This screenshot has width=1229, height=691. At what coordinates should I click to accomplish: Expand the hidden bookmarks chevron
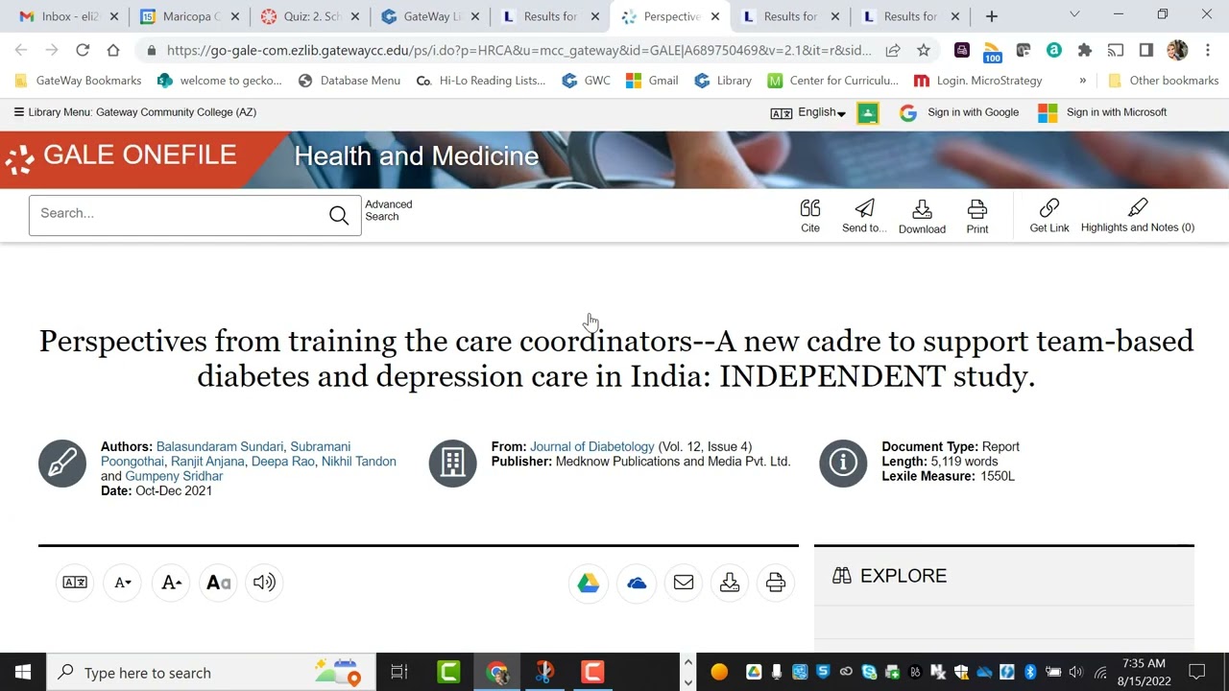point(1083,81)
